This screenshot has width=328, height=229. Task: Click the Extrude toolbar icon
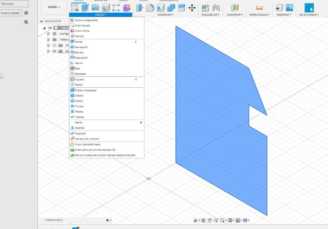(x=85, y=8)
